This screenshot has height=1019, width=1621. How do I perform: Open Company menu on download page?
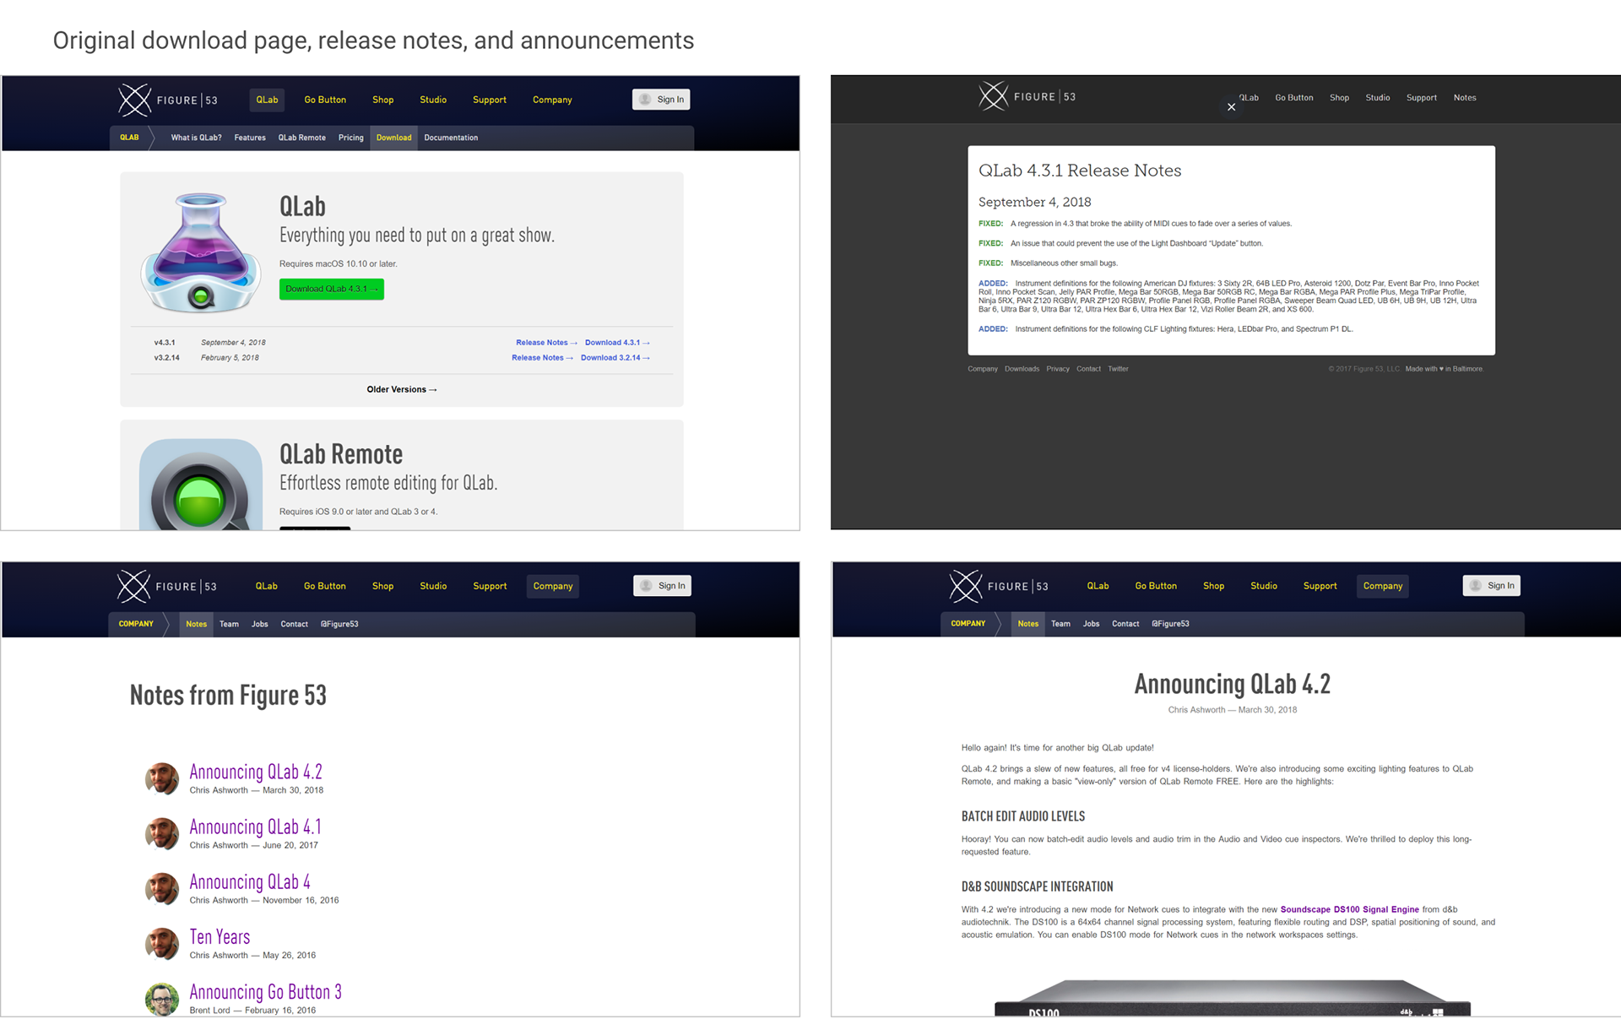click(x=552, y=100)
